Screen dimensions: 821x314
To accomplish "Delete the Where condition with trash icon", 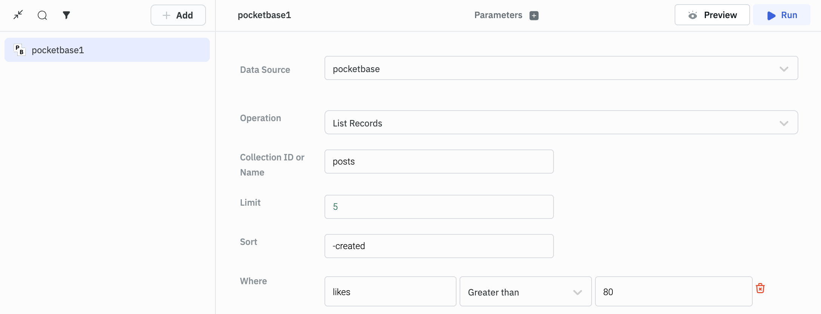I will coord(760,288).
